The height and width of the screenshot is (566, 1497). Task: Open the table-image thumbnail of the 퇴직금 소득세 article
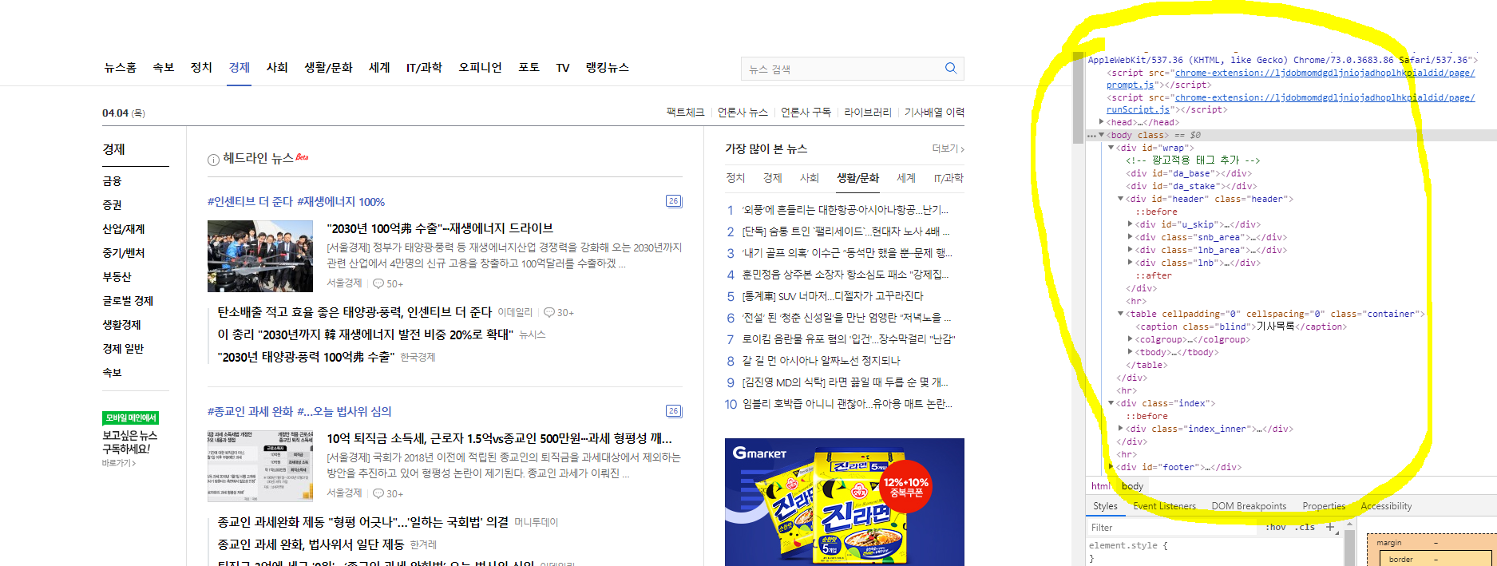coord(260,466)
